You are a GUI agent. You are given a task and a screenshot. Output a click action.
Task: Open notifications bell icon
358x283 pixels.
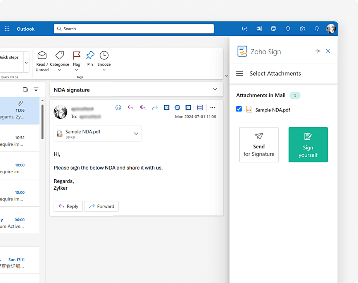[x=288, y=29]
